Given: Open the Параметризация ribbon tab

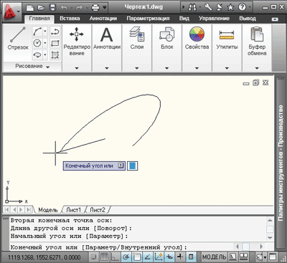Looking at the screenshot, I should (148, 19).
